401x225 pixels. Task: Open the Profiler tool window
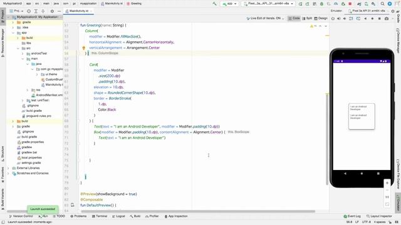click(152, 216)
